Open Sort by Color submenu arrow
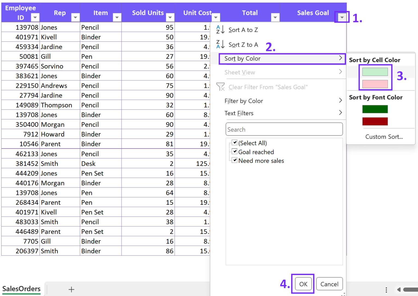 (340, 58)
